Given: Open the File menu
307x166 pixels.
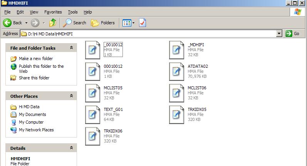Looking at the screenshot, I should coord(7,12).
